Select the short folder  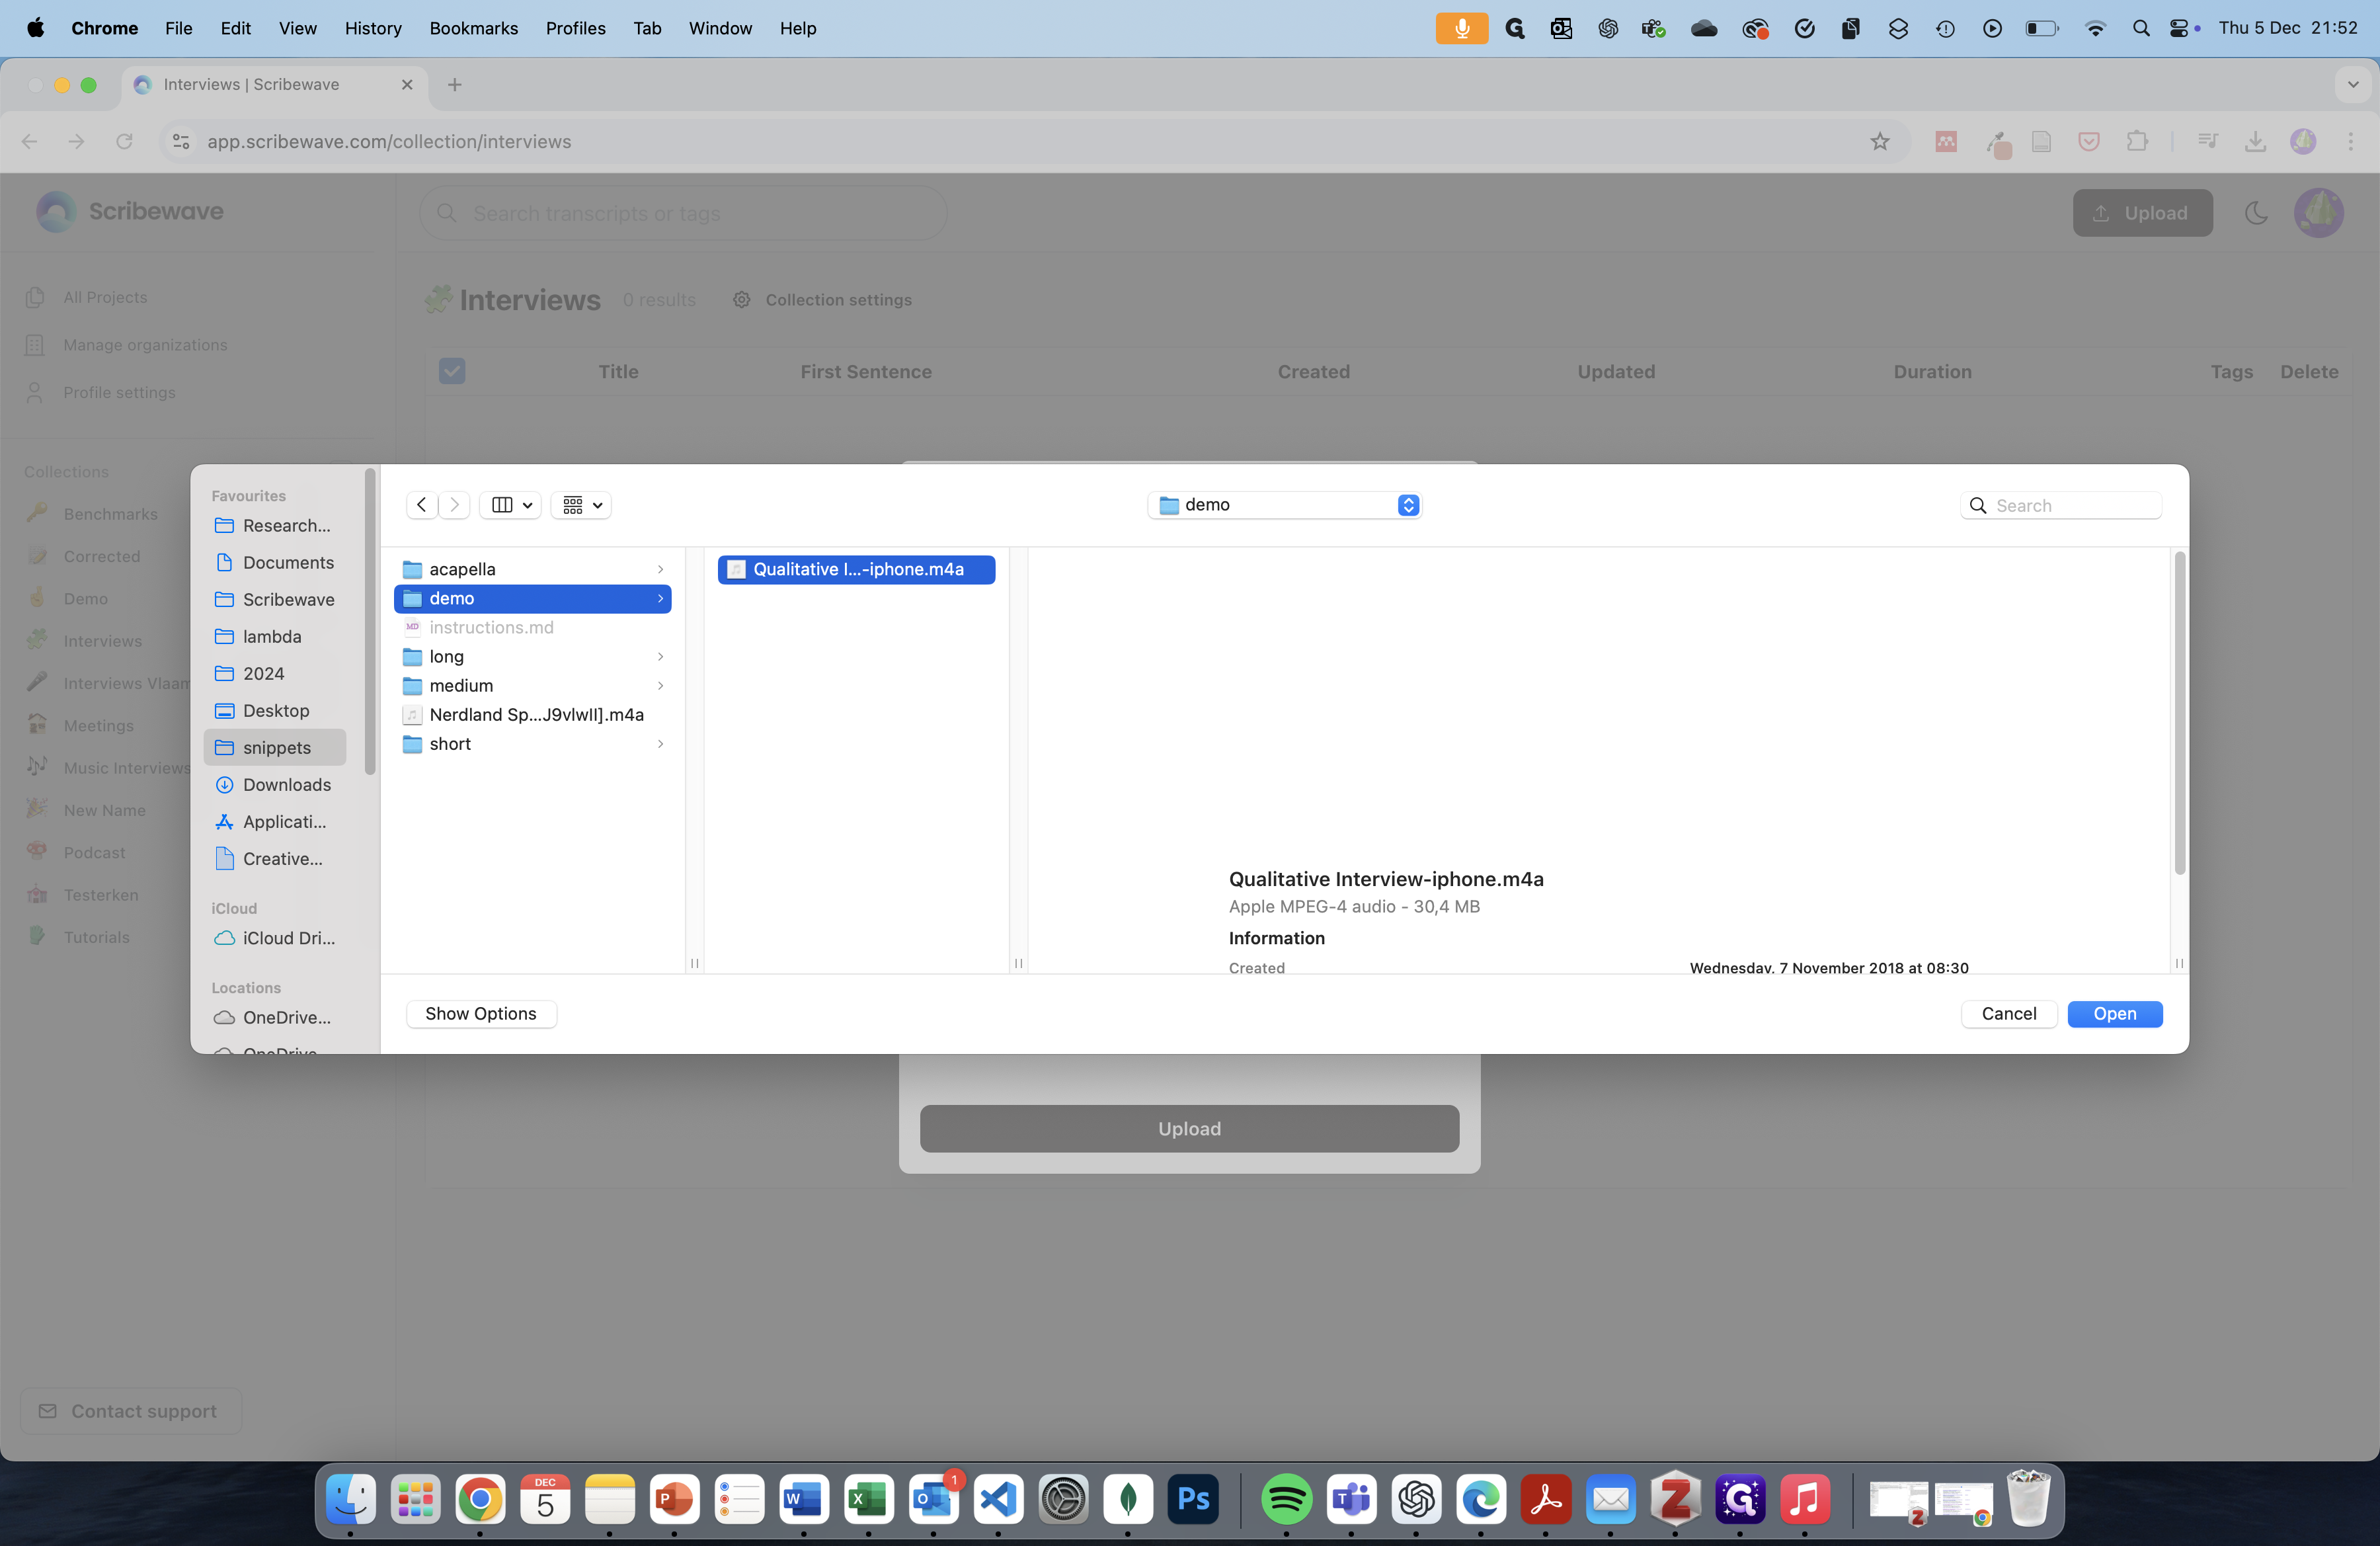click(x=533, y=744)
